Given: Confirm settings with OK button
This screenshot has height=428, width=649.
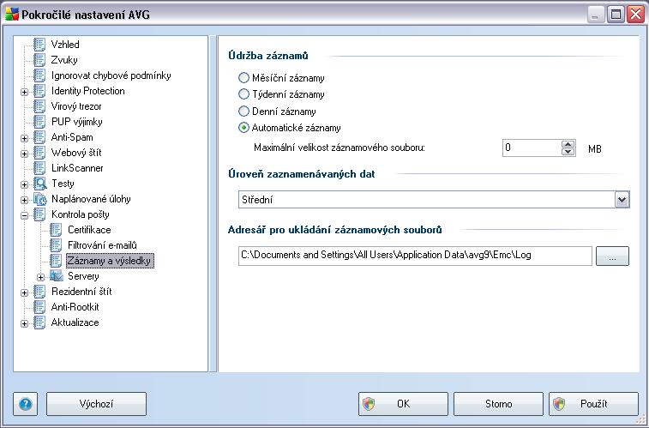Looking at the screenshot, I should coord(403,404).
